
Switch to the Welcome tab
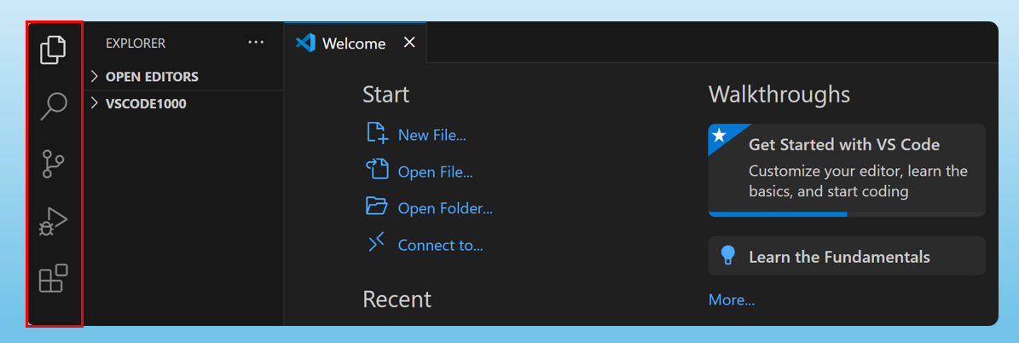coord(355,43)
